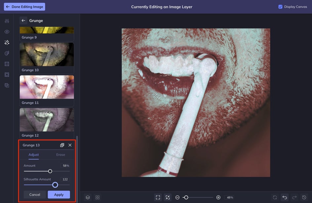
Task: Undo the last action
Action: 285,197
